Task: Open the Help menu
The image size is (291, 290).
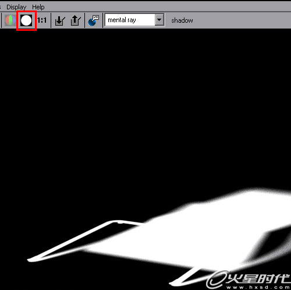Action: [38, 7]
